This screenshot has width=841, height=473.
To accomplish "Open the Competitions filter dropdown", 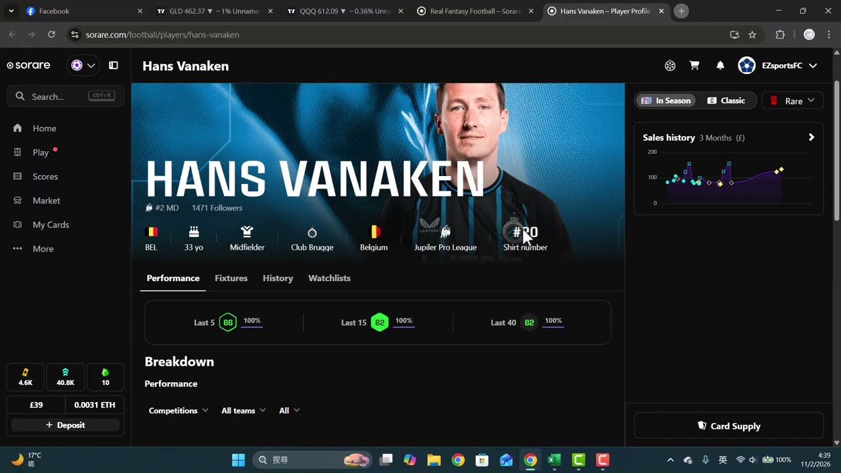I will 178,411.
